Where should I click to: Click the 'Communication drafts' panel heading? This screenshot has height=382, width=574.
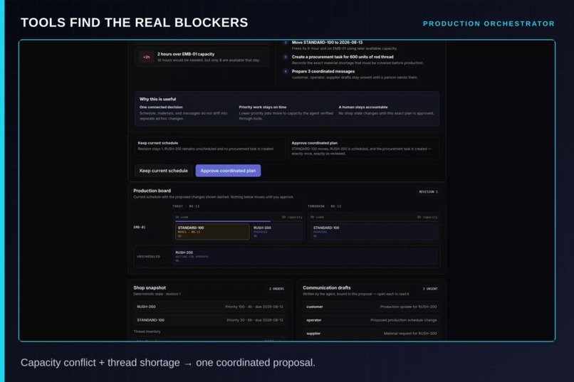[327, 287]
